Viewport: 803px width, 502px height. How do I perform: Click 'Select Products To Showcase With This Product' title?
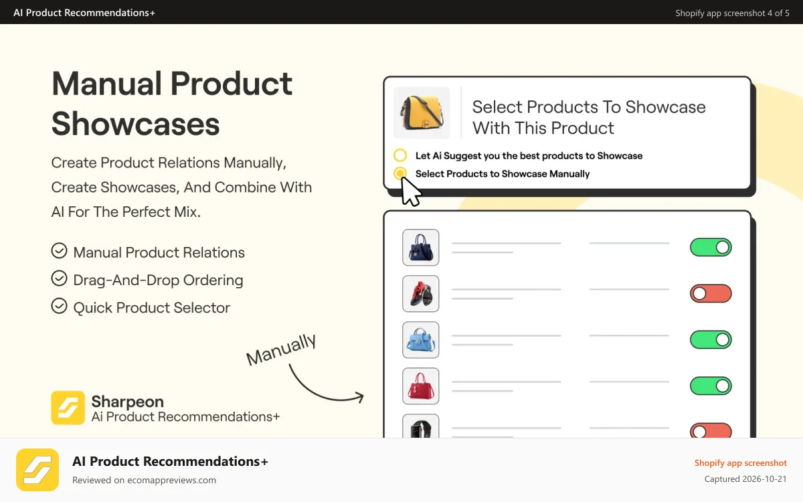click(589, 117)
